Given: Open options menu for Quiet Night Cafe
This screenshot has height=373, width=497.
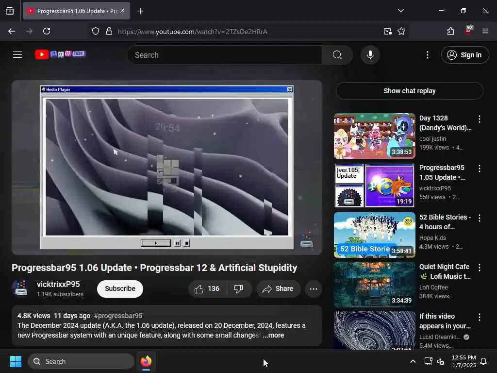Looking at the screenshot, I should click(479, 268).
